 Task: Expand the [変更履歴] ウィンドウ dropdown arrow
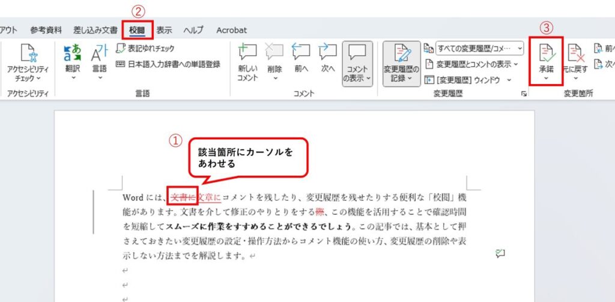[509, 80]
